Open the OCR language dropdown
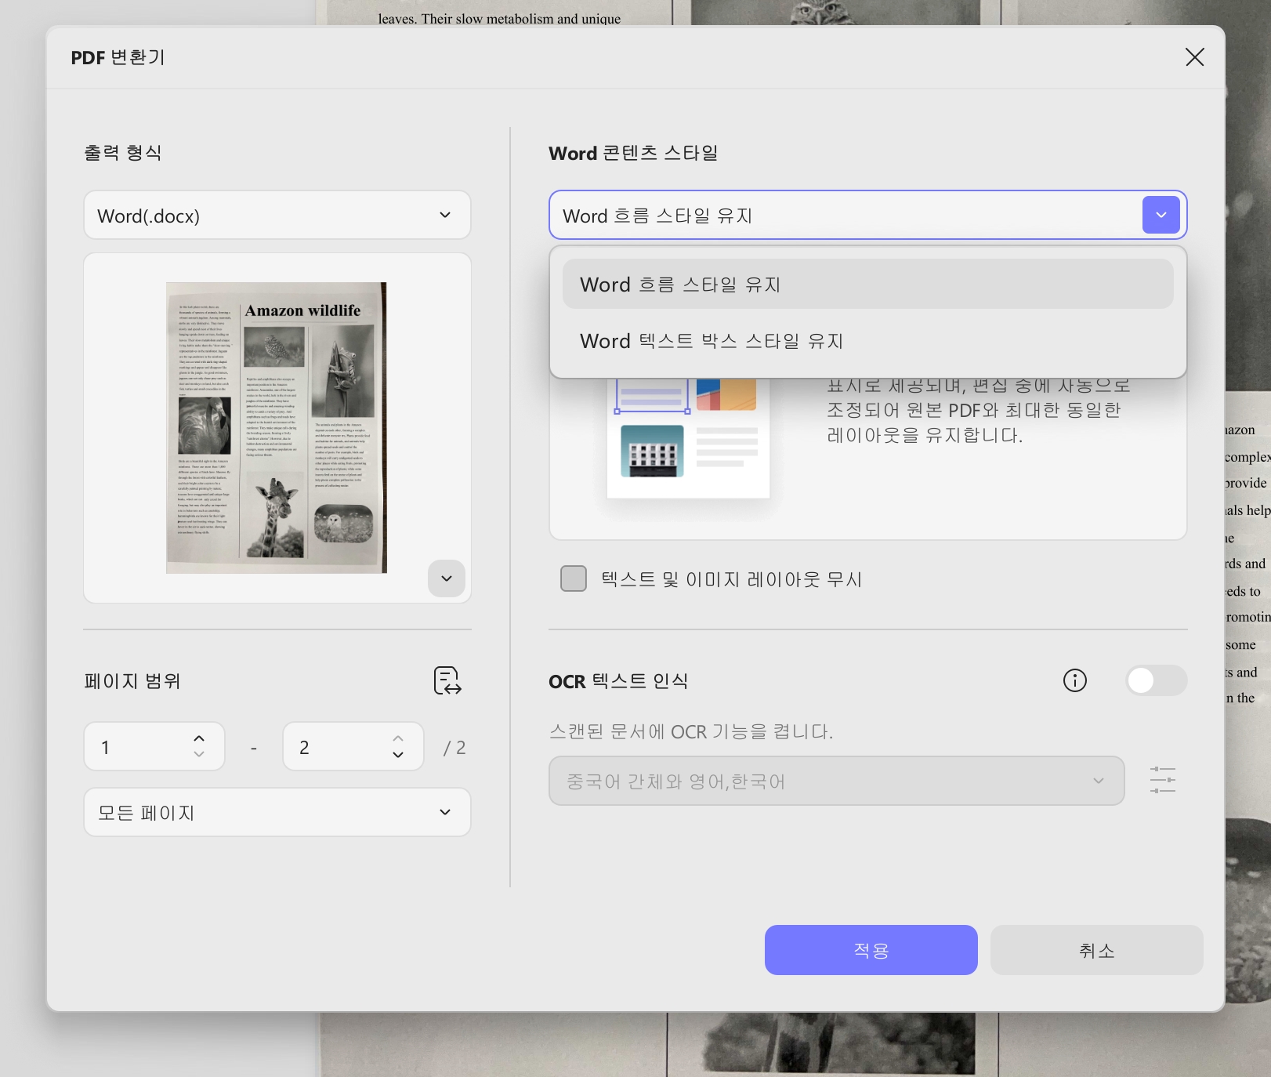This screenshot has height=1077, width=1271. (x=836, y=781)
